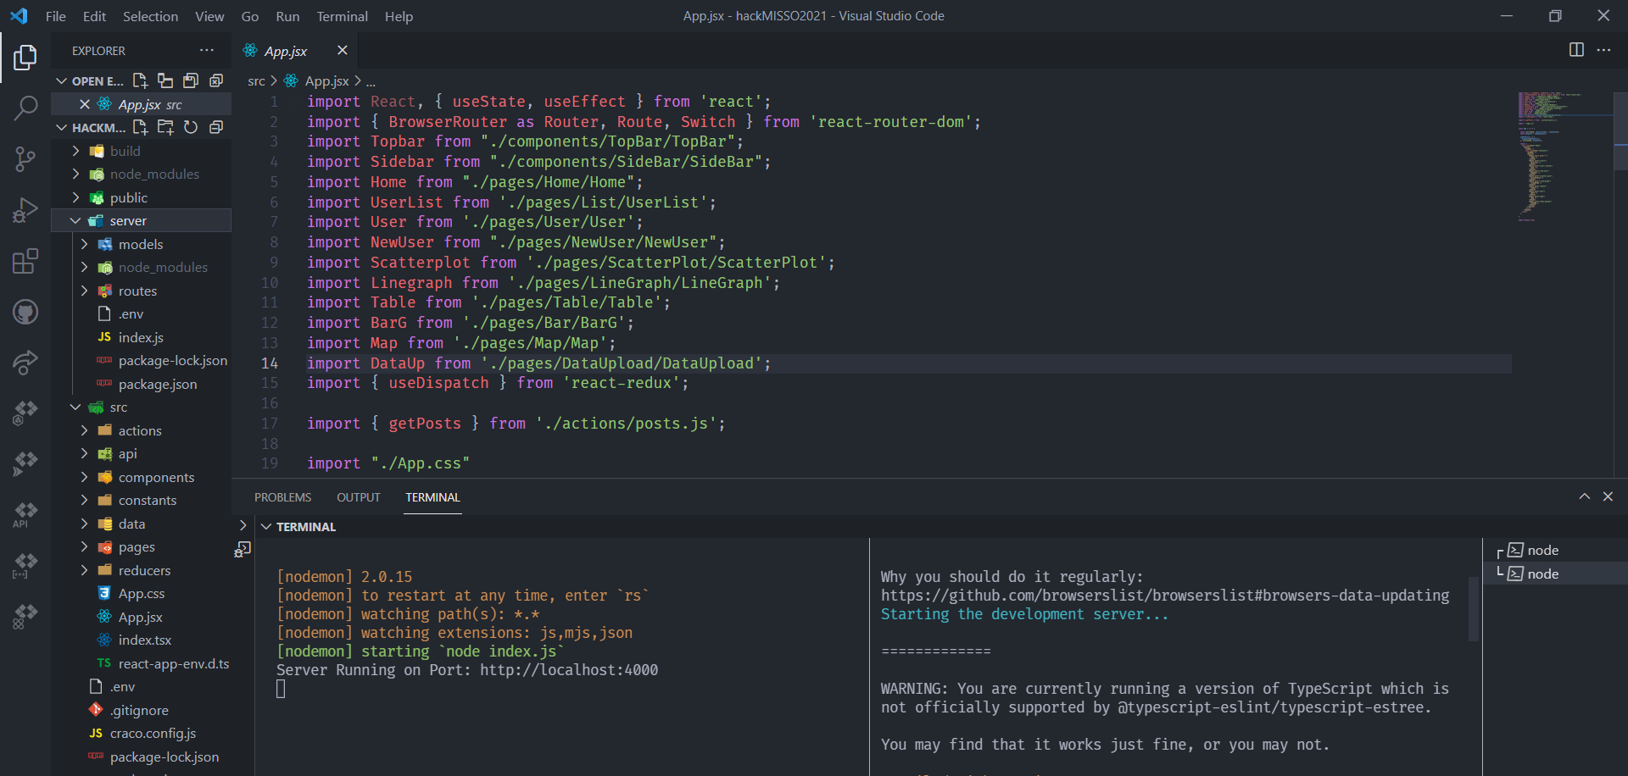Click the right terminal's vertical scrollbar
This screenshot has width=1628, height=776.
[x=1474, y=608]
